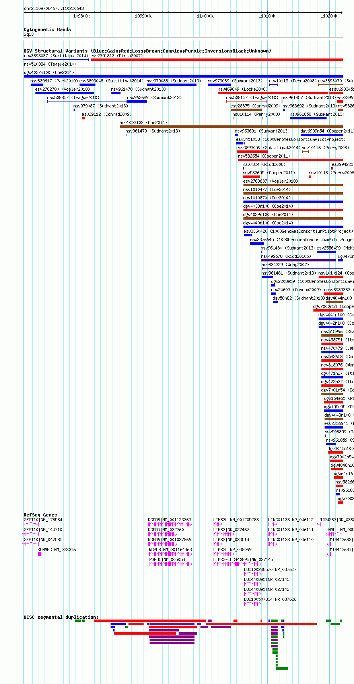Select nsv979088 (Sudmant2013) variant
The width and height of the screenshot is (354, 684).
point(174,81)
